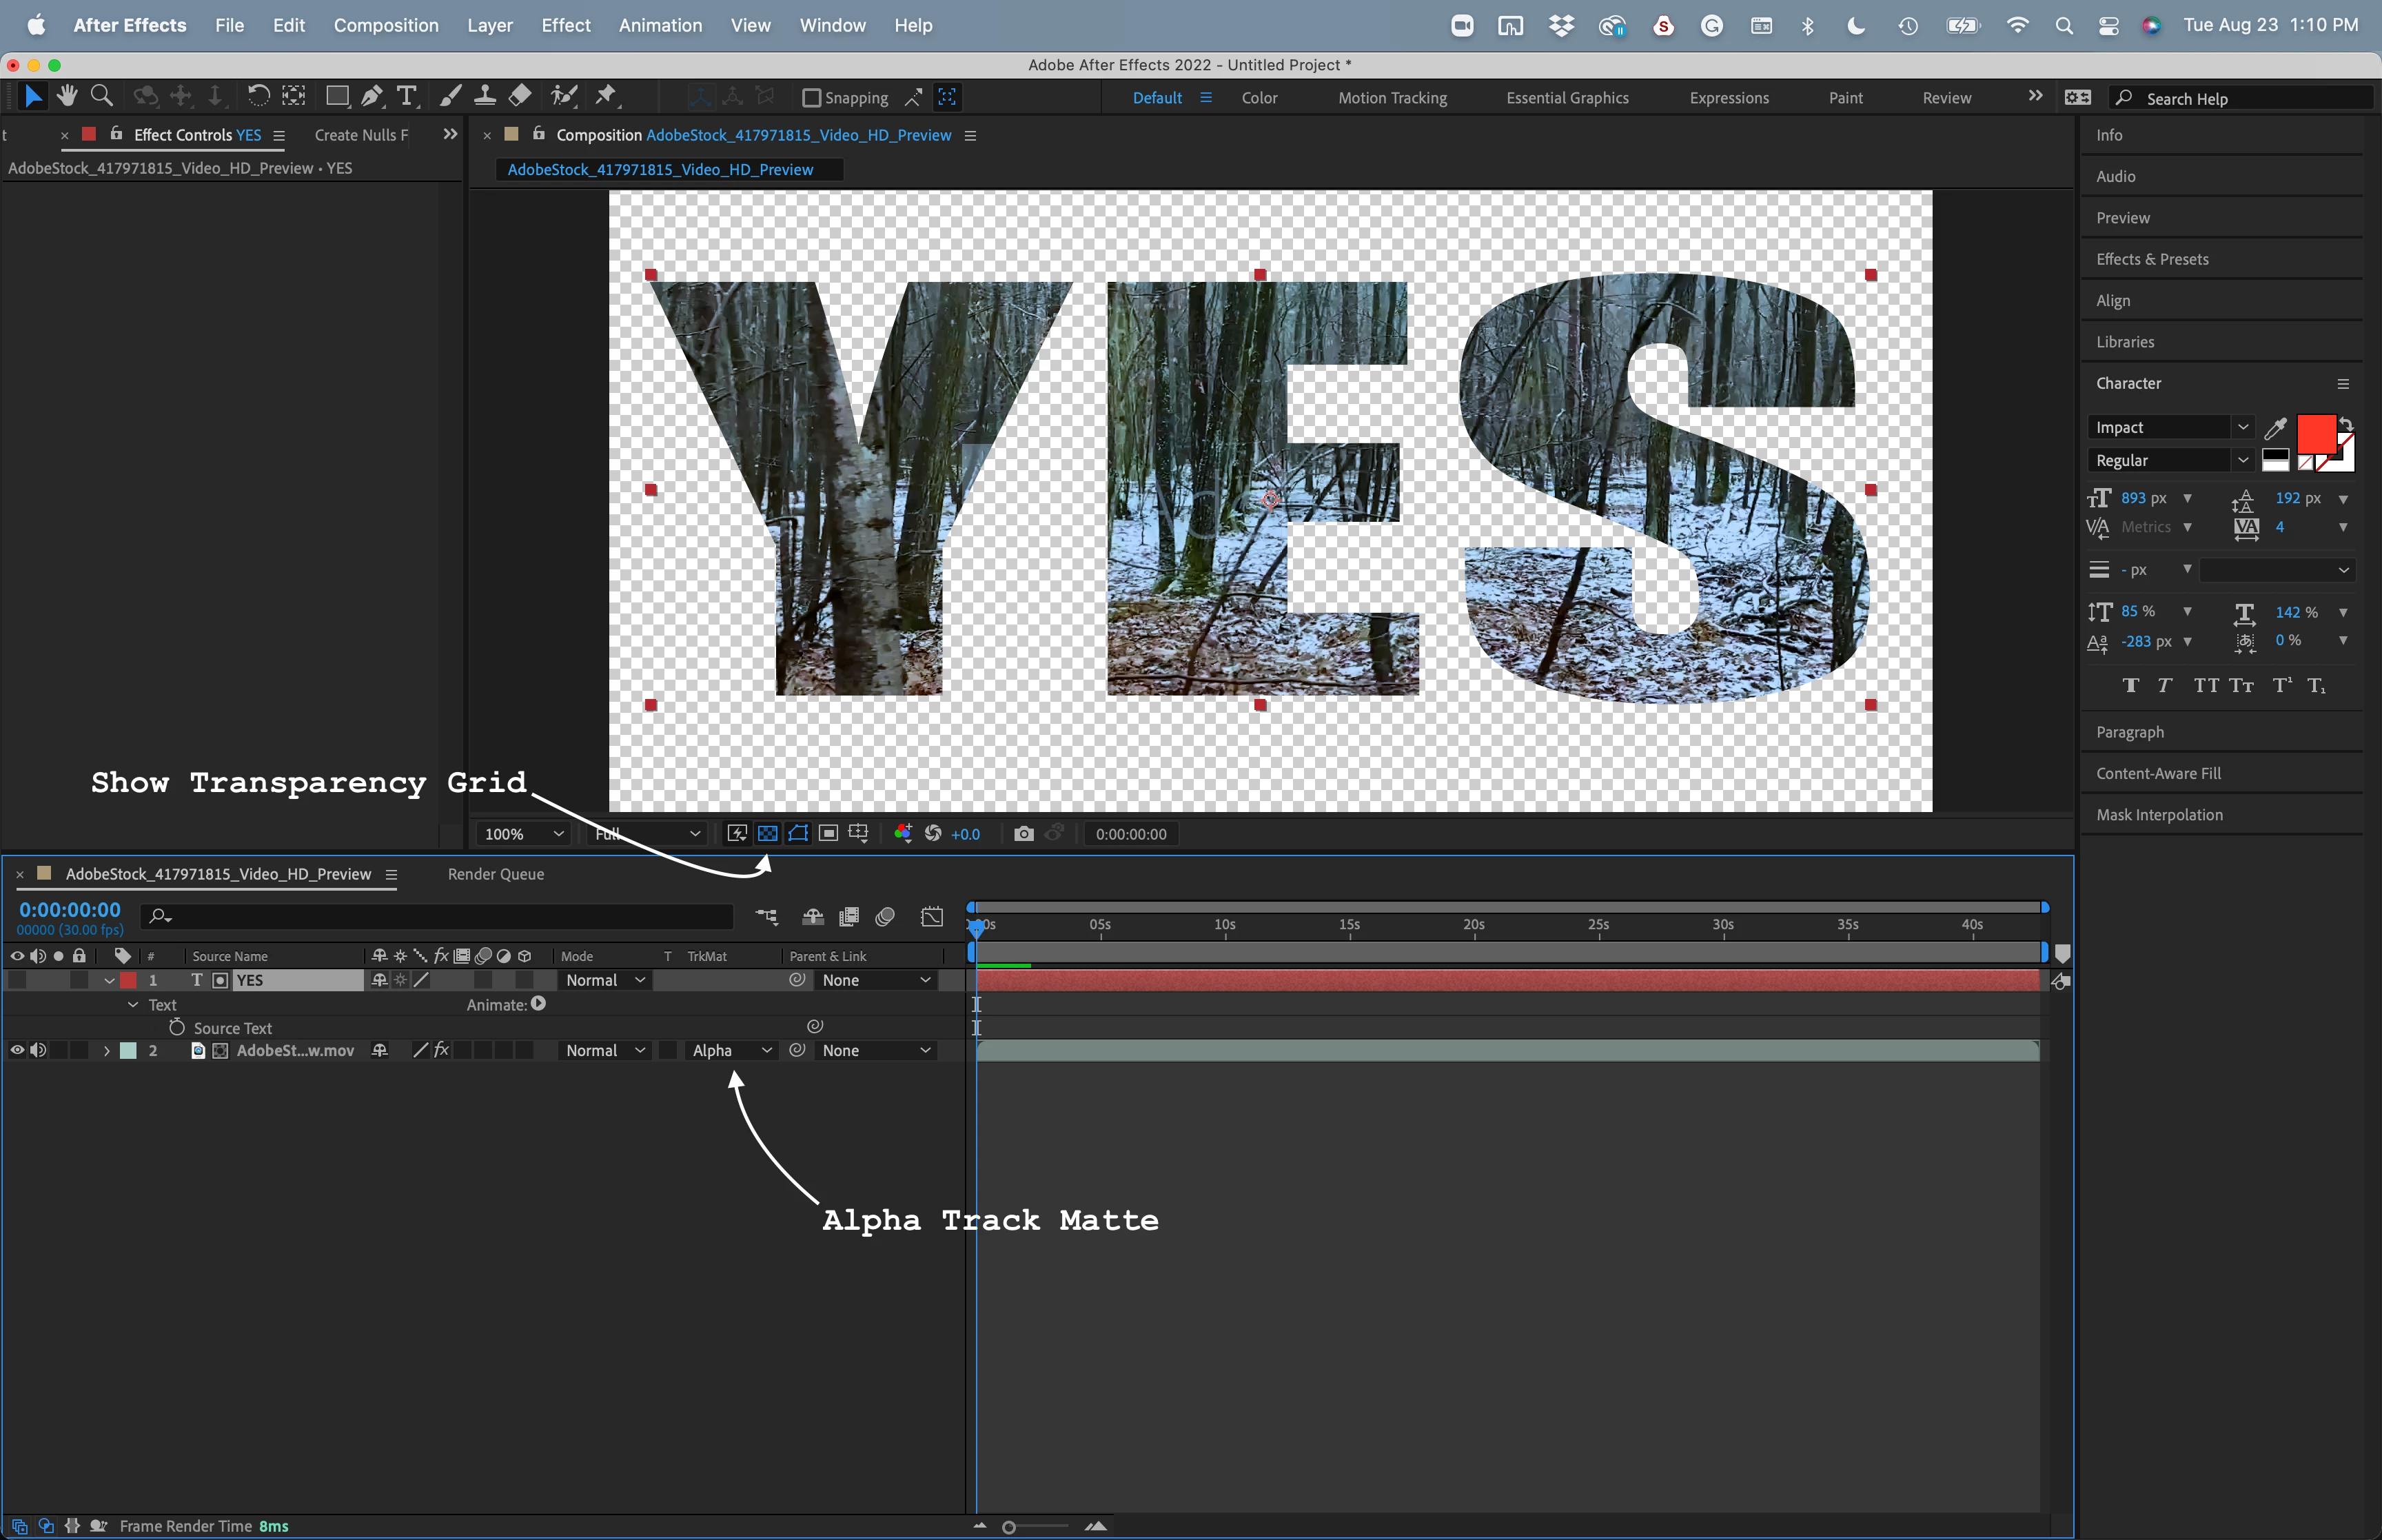Collapse the Text property group
Image resolution: width=2382 pixels, height=1540 pixels.
click(x=133, y=1005)
